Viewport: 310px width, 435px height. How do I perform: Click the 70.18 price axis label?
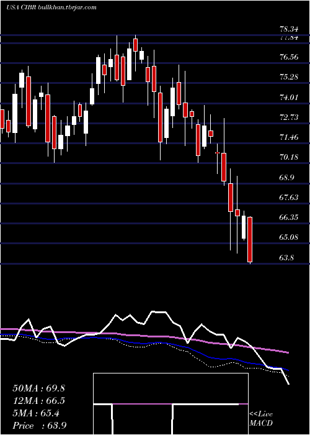pos(289,157)
